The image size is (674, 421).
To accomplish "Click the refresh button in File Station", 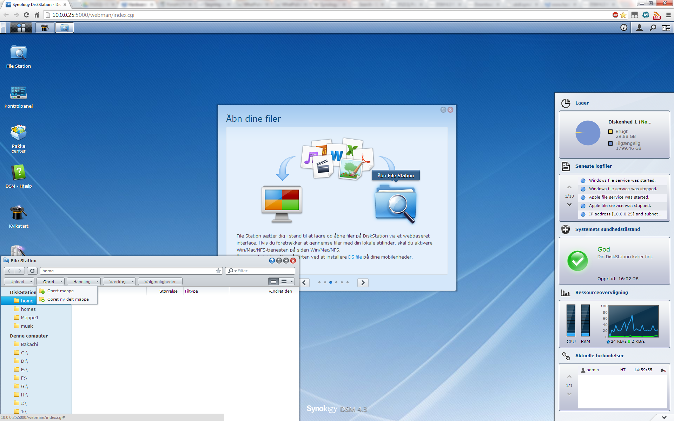I will pos(32,271).
